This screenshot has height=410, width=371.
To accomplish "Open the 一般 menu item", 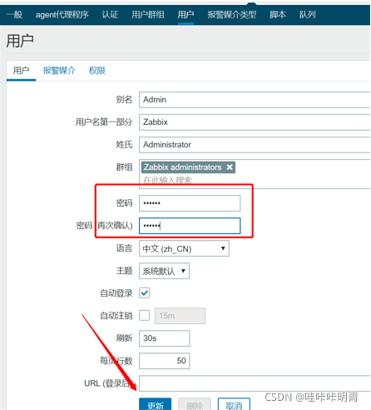I will click(14, 14).
